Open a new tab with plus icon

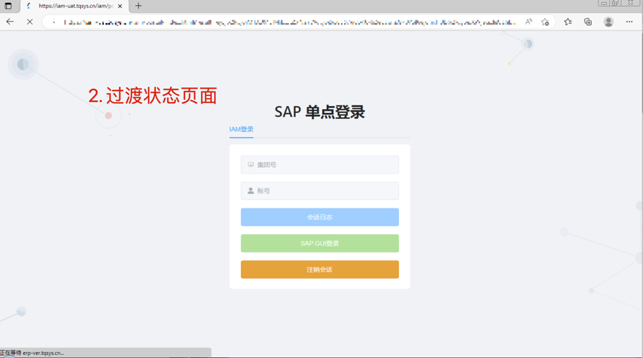(x=138, y=6)
